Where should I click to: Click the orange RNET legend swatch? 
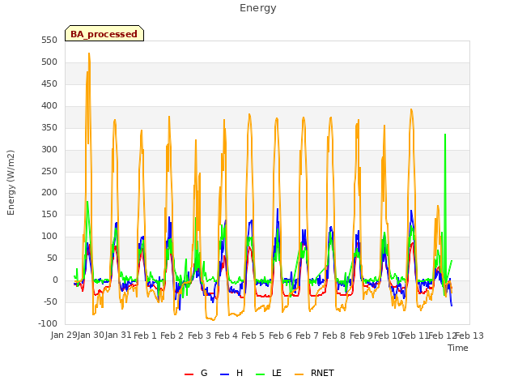point(299,374)
